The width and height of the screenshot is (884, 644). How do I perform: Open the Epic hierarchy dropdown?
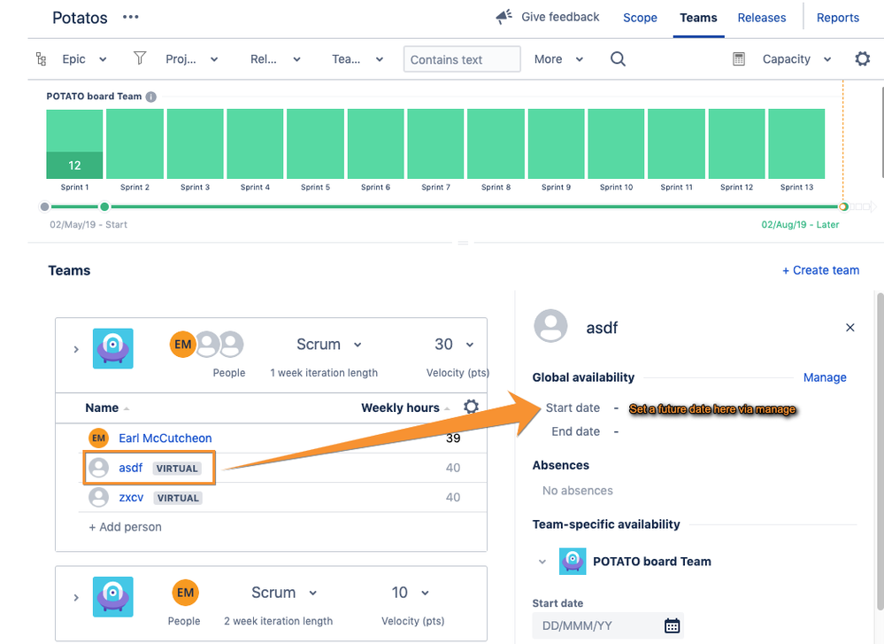tap(85, 58)
